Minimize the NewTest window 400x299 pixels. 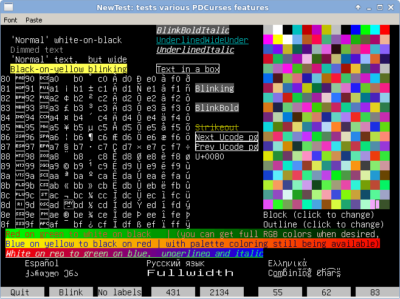369,8
